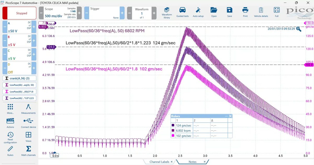Click '6.802 krpm' value in Rulers table
Image resolution: width=314 pixels, height=165 pixels.
point(184,130)
